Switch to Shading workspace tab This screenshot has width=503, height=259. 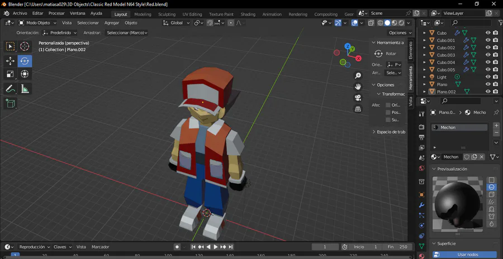click(x=248, y=14)
